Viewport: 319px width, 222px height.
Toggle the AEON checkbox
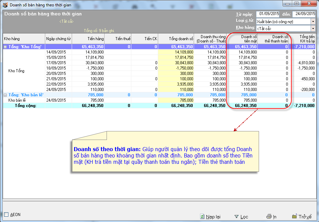coord(6,215)
